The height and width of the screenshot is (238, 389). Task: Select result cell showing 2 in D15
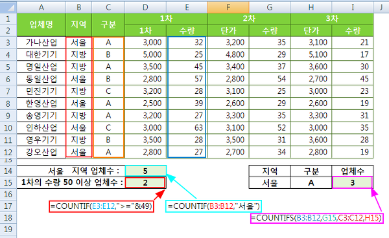click(x=145, y=183)
